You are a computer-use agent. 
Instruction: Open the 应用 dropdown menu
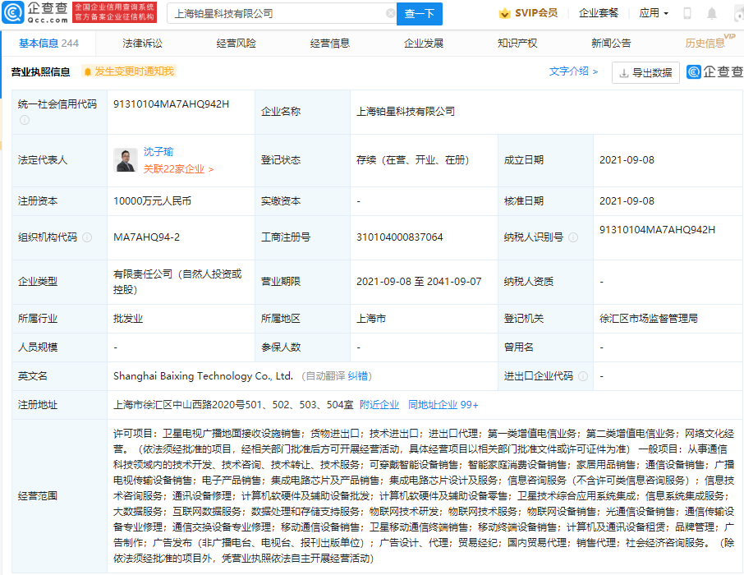(654, 13)
